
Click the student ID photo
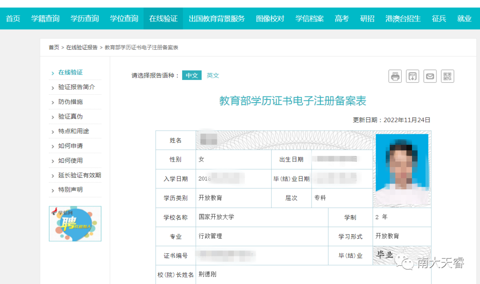[x=402, y=169]
